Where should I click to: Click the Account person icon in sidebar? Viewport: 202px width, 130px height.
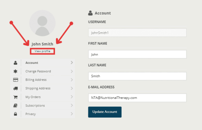click(15, 63)
